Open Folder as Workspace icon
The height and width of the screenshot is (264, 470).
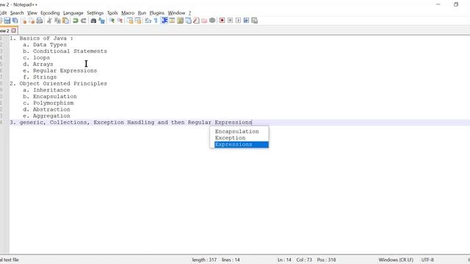(x=204, y=21)
